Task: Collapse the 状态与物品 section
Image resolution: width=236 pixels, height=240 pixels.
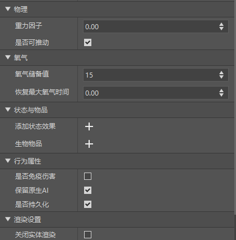Action: click(8, 110)
